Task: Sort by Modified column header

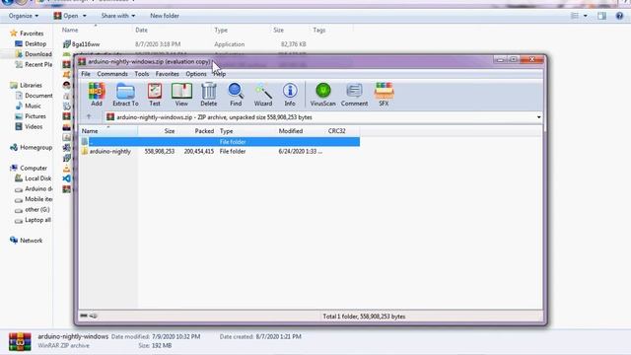Action: [x=291, y=131]
